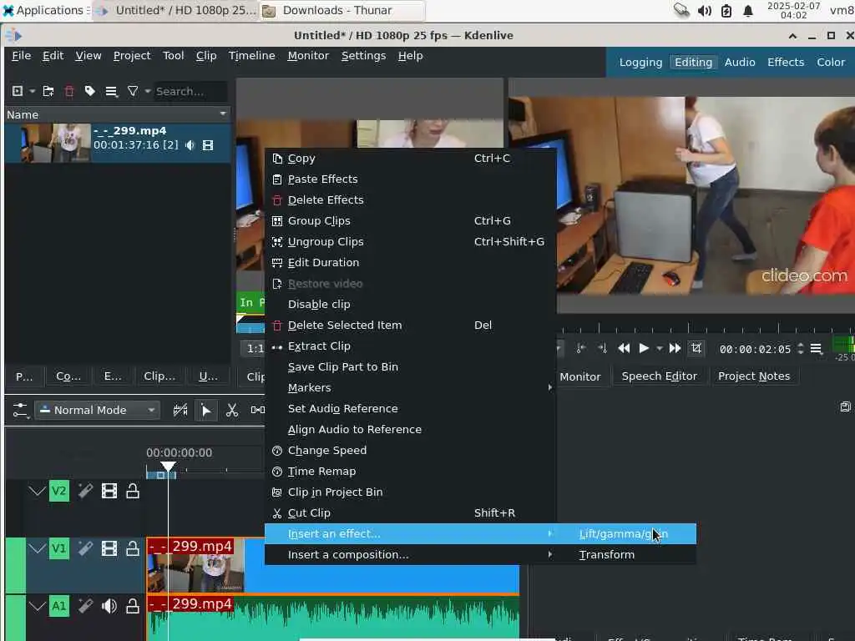Mute audio track A1

(x=109, y=606)
